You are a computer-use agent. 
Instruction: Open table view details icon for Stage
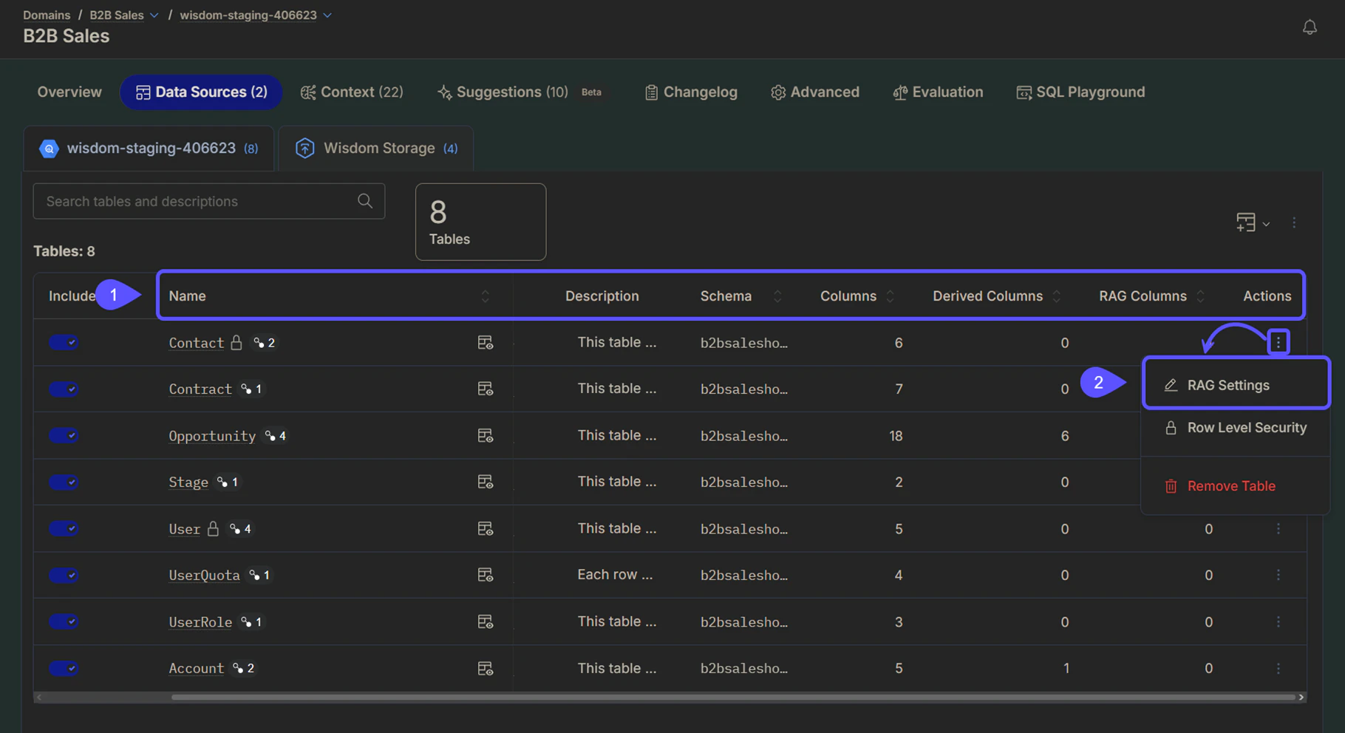click(x=485, y=482)
